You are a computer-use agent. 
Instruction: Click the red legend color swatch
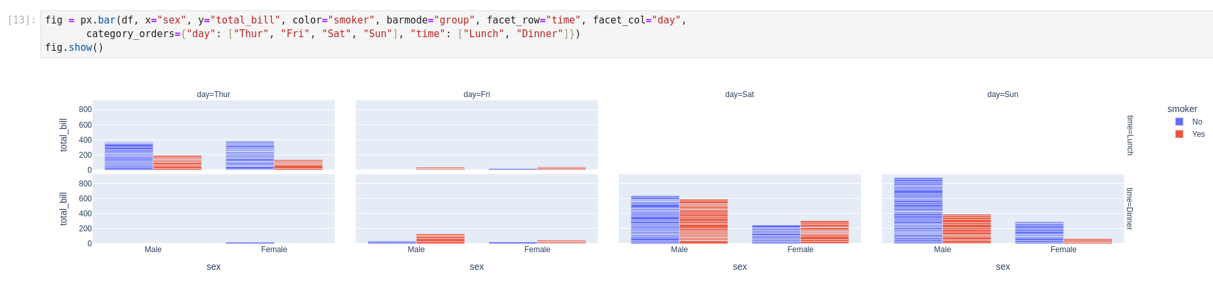pos(1179,134)
